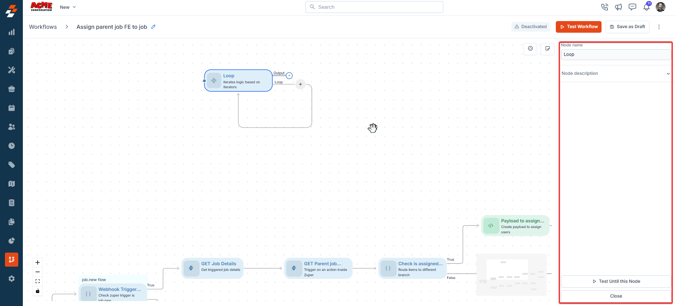The height and width of the screenshot is (306, 675).
Task: Open the dashboard bar chart sidebar icon
Action: point(12,32)
